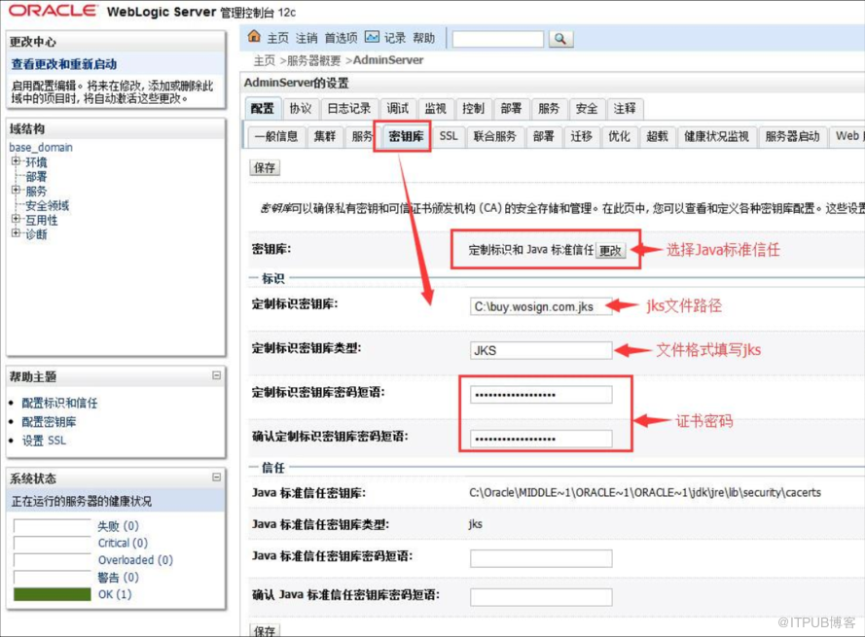Viewport: 865px width, 637px height.
Task: Open the 首选项 toolbar link
Action: (x=341, y=38)
